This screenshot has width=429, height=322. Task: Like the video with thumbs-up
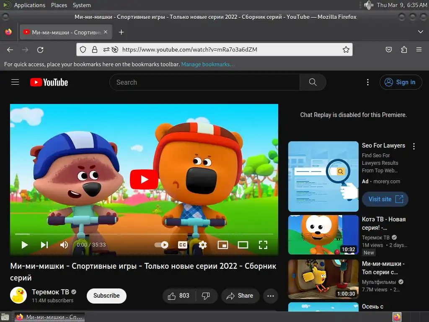(x=178, y=296)
